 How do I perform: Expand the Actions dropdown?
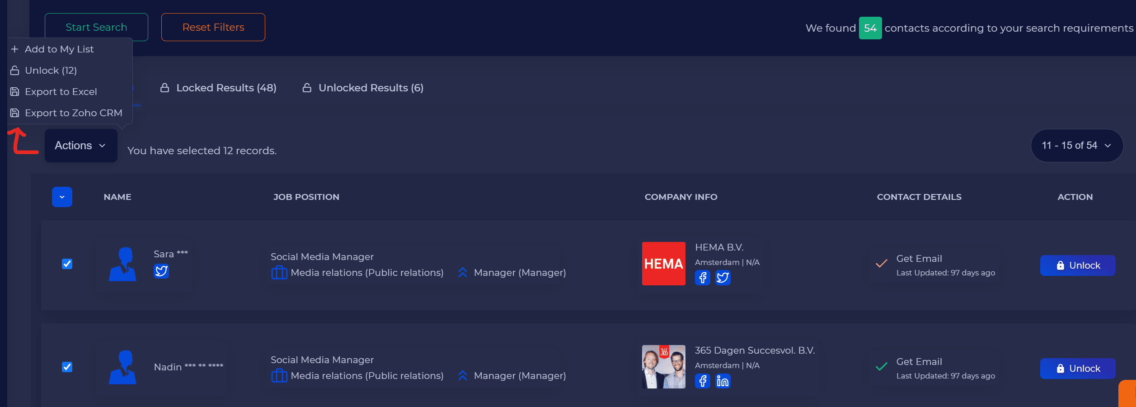coord(81,146)
